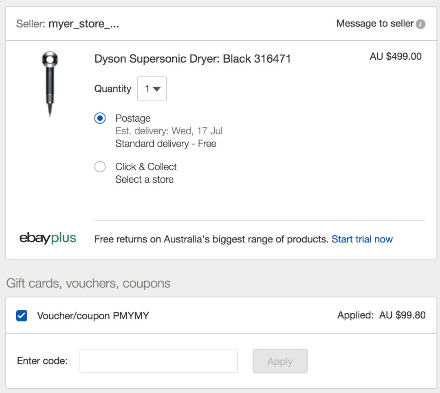
Task: Click the Quantity dropdown arrow
Action: coord(156,89)
